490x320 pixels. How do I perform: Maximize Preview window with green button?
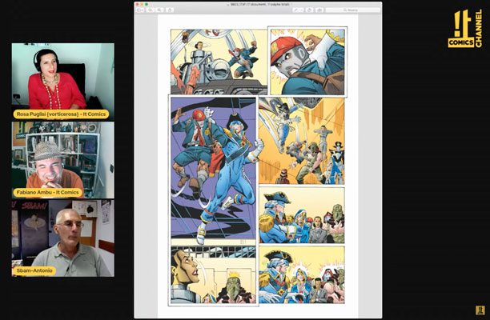(147, 4)
